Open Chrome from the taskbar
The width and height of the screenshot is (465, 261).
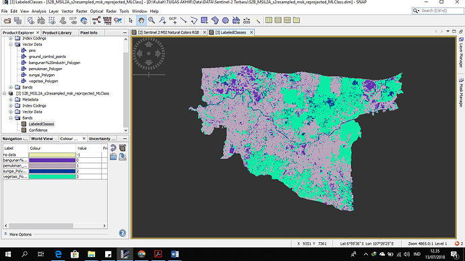tap(142, 254)
